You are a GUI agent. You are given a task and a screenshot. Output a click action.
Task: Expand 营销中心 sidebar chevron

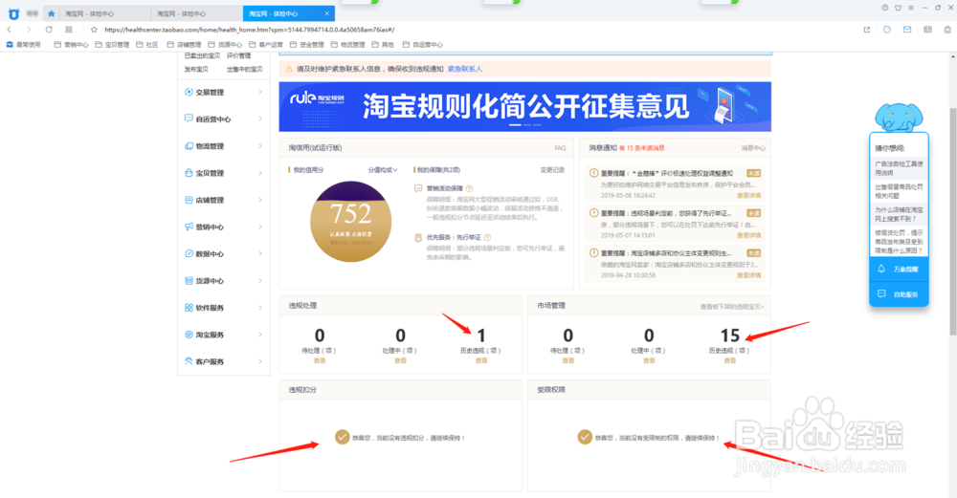260,227
